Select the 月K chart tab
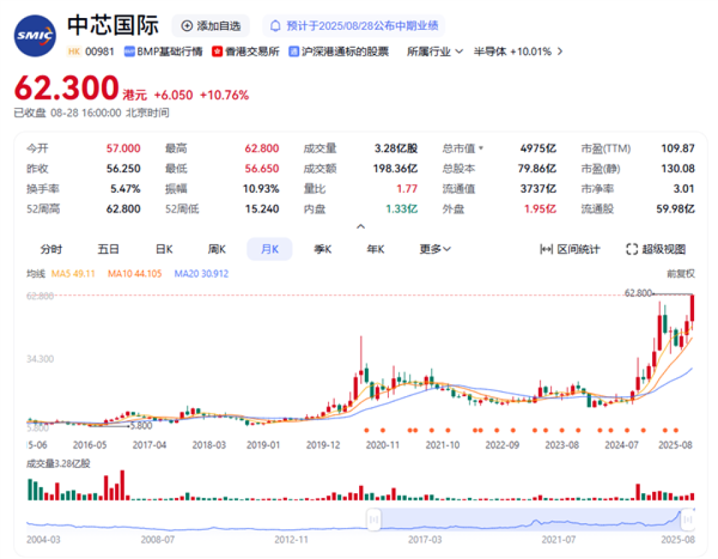The width and height of the screenshot is (718, 559). point(270,249)
